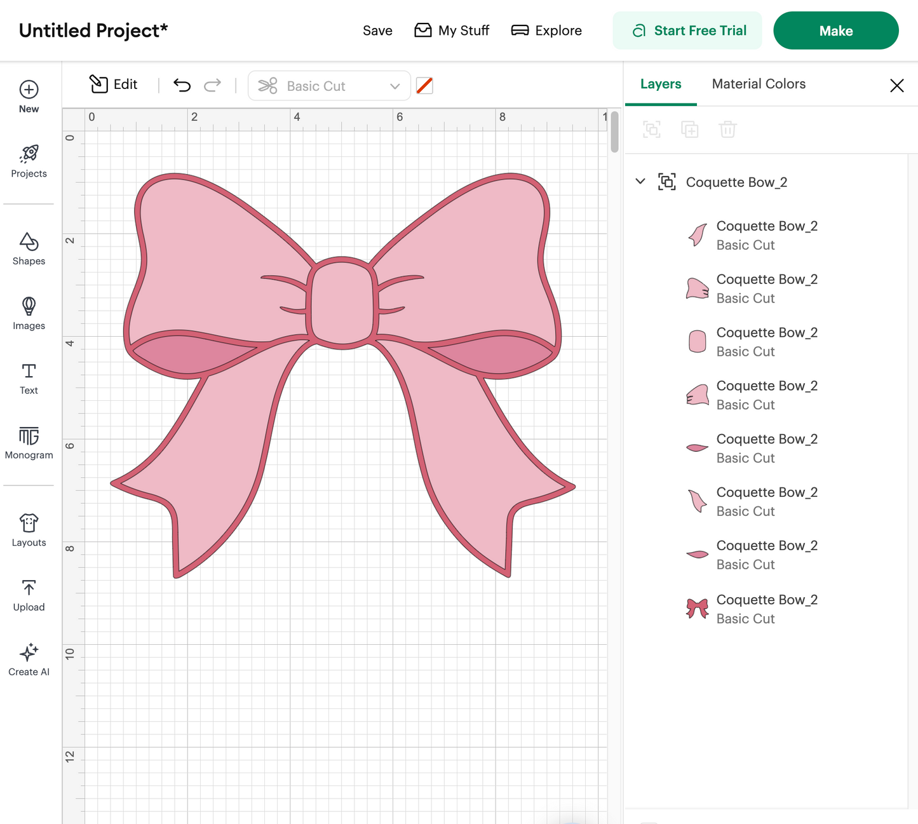Open the Explore page
The width and height of the screenshot is (918, 824).
click(x=546, y=30)
